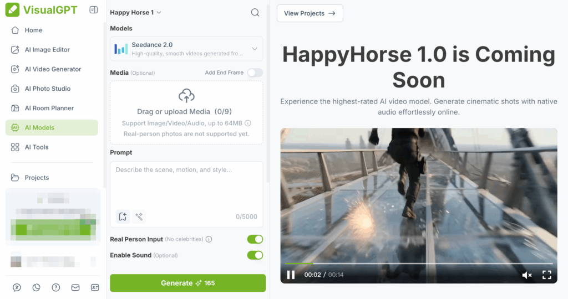Click the cloud upload icon
Screen dimensions: 568x299
186,96
